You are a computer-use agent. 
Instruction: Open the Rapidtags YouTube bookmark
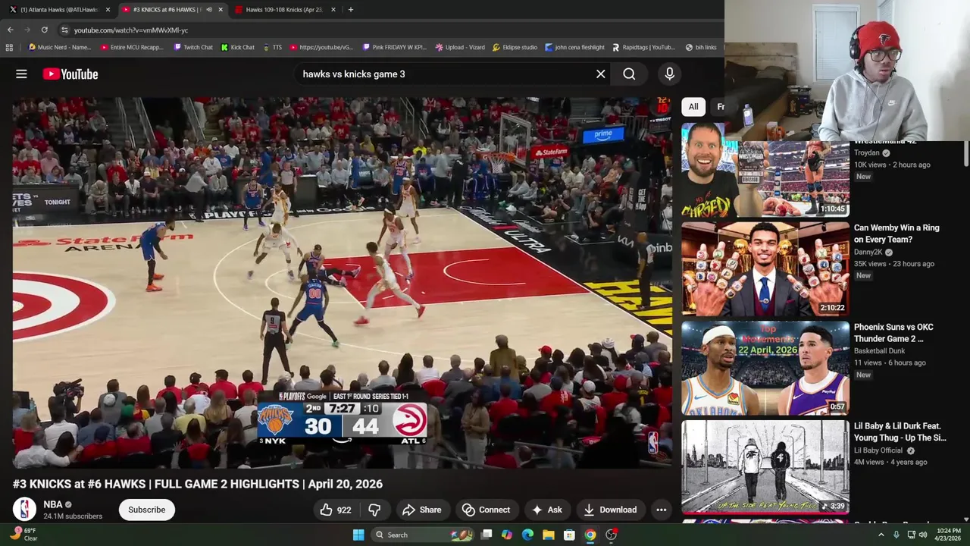pyautogui.click(x=643, y=47)
